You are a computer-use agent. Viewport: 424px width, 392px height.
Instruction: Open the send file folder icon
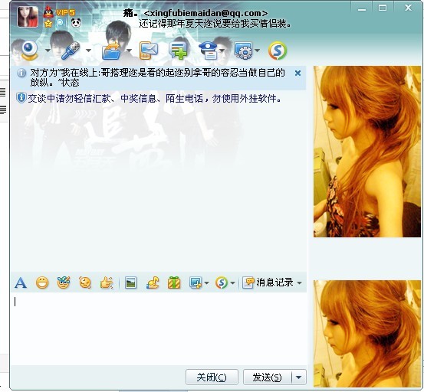tap(111, 51)
